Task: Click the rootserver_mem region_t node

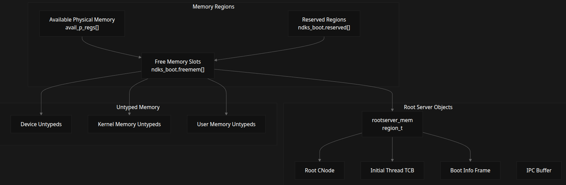Action: pos(392,124)
